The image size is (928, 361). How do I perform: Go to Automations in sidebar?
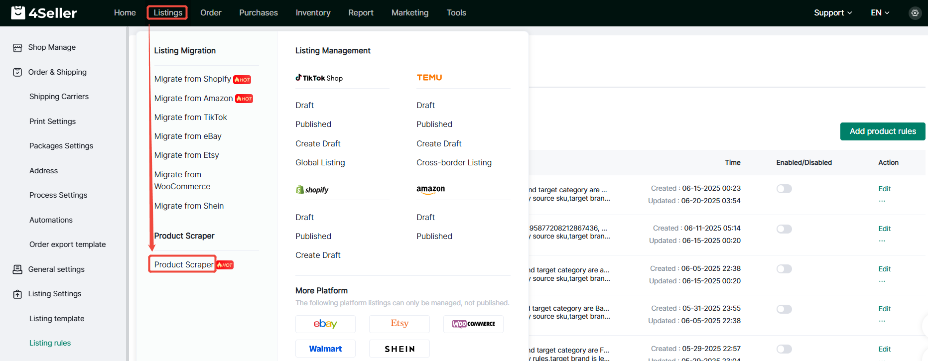51,220
